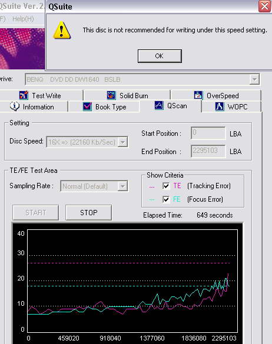Select the QScan tab

(171, 106)
